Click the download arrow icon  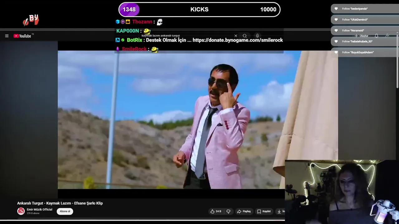tap(279, 211)
